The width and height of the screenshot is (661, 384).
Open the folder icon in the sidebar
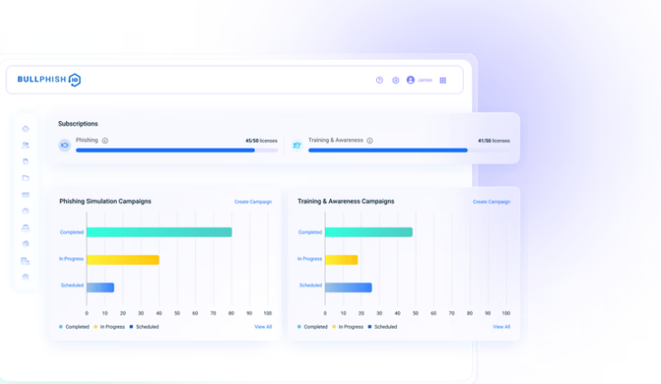25,178
